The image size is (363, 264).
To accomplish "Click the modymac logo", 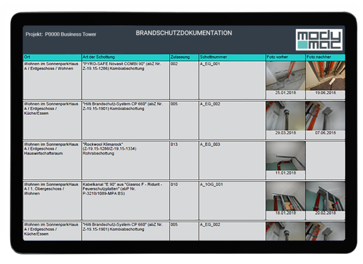I will point(319,39).
